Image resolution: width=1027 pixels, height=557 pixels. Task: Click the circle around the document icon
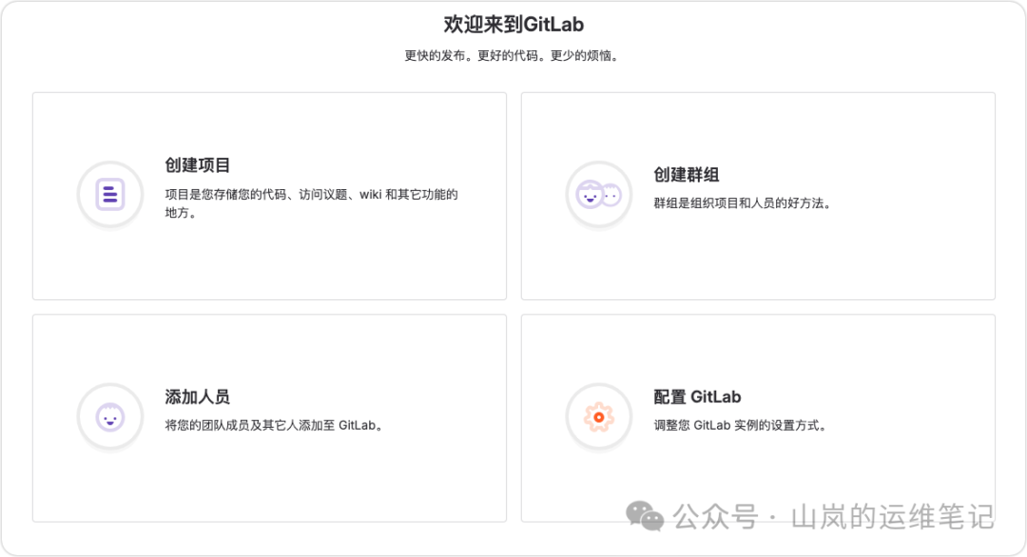pos(109,194)
